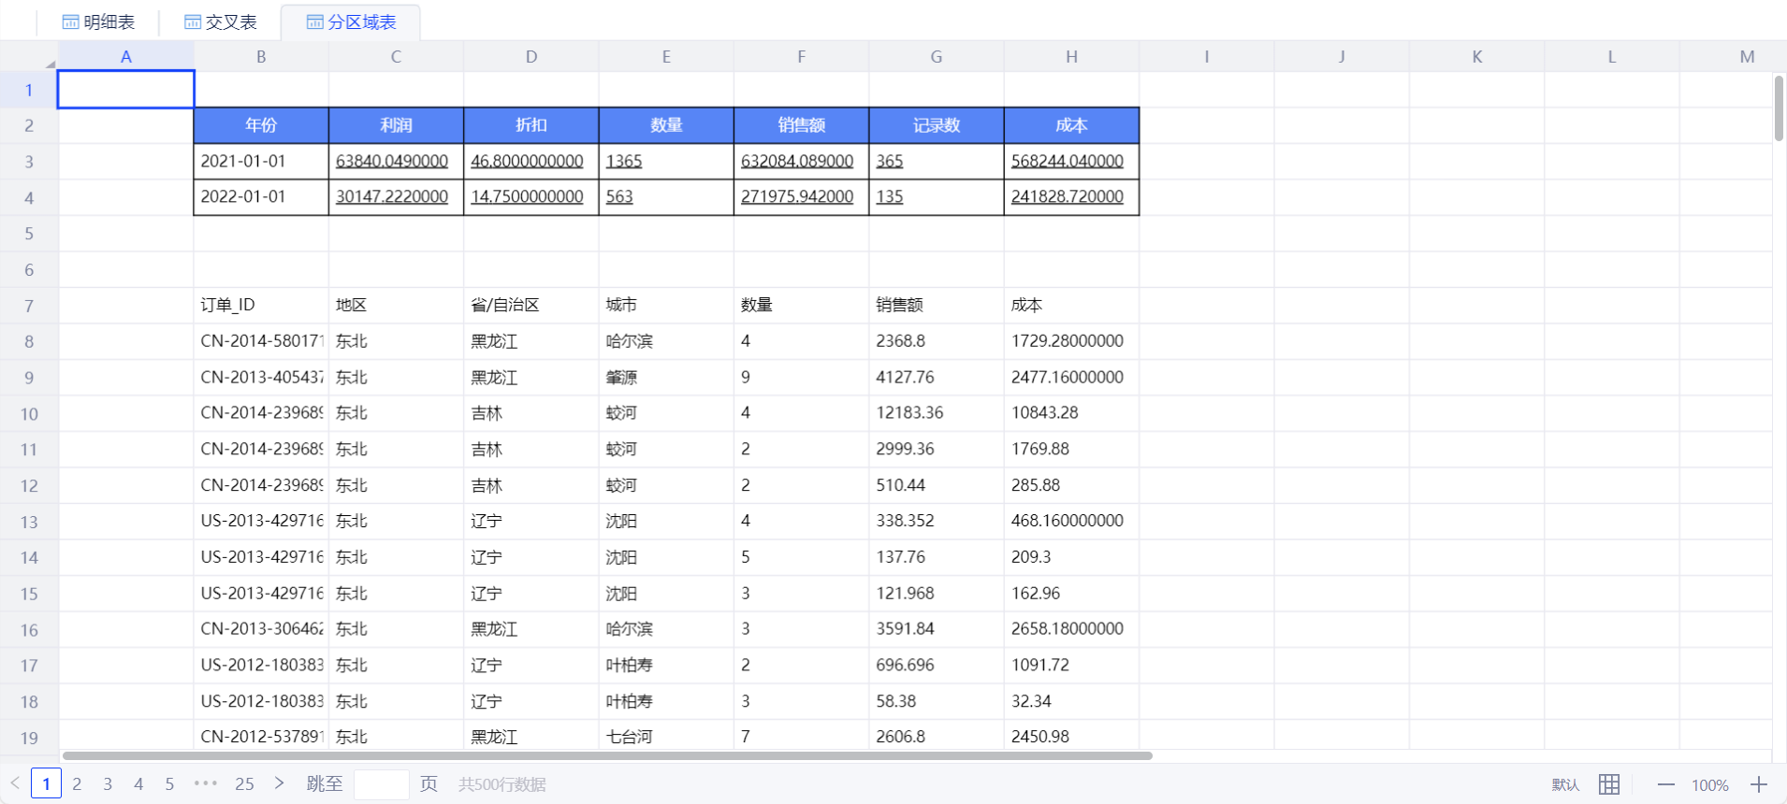Click the previous page arrow
This screenshot has width=1787, height=804.
[15, 783]
